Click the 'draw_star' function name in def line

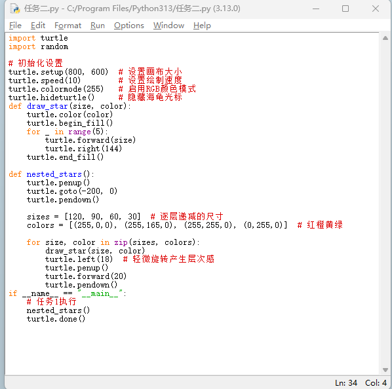47,106
